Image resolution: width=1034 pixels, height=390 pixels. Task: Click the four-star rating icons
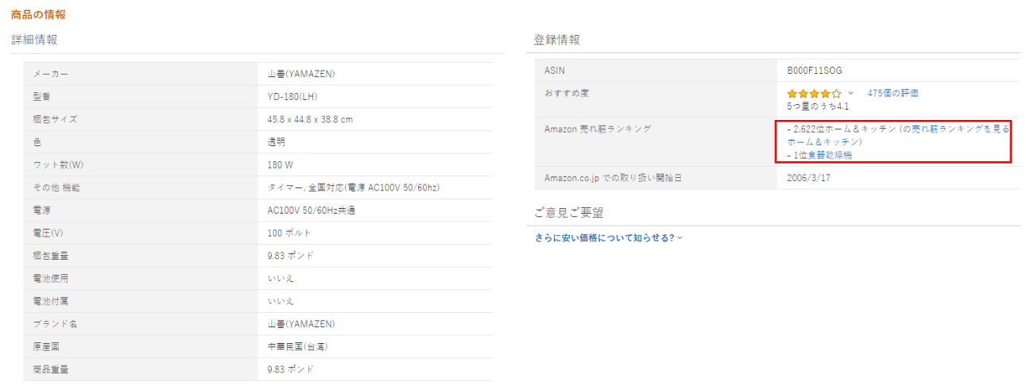click(814, 93)
